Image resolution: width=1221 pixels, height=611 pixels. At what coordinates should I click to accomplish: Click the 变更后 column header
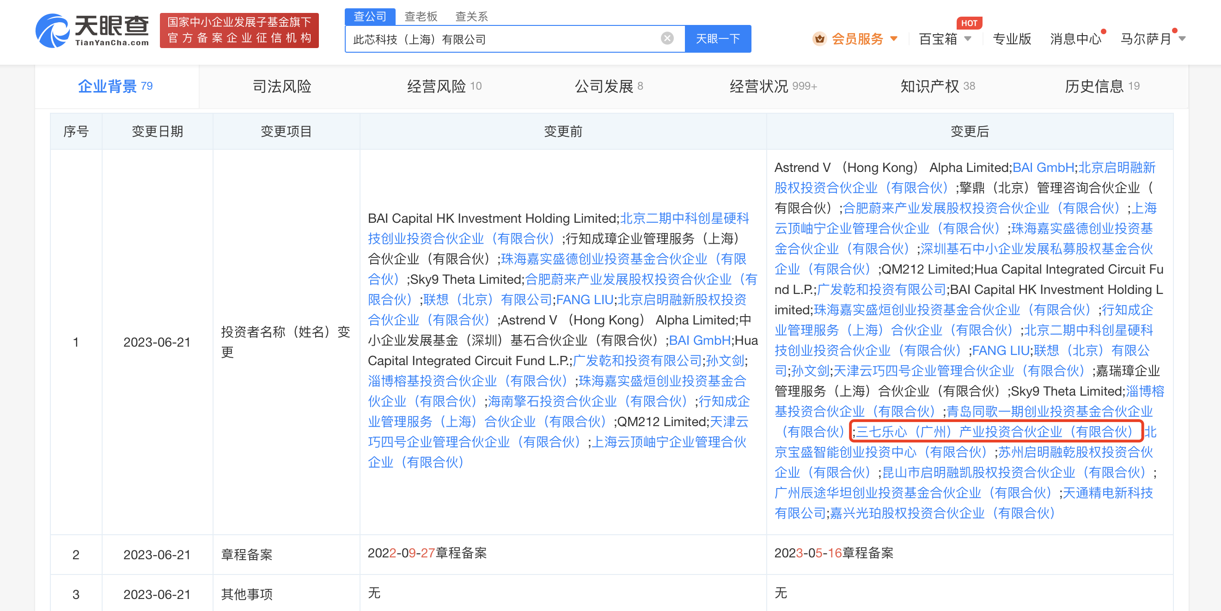(x=969, y=131)
